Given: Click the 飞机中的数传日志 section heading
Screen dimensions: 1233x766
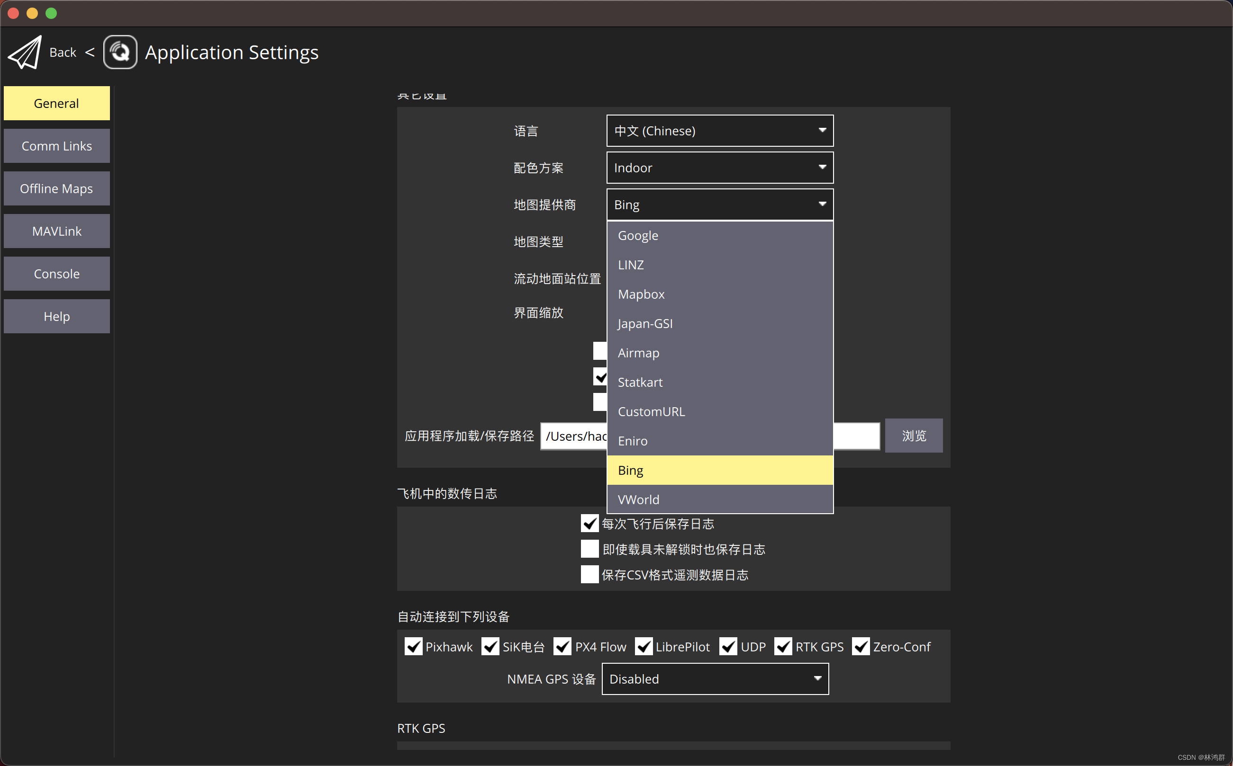Looking at the screenshot, I should click(447, 493).
